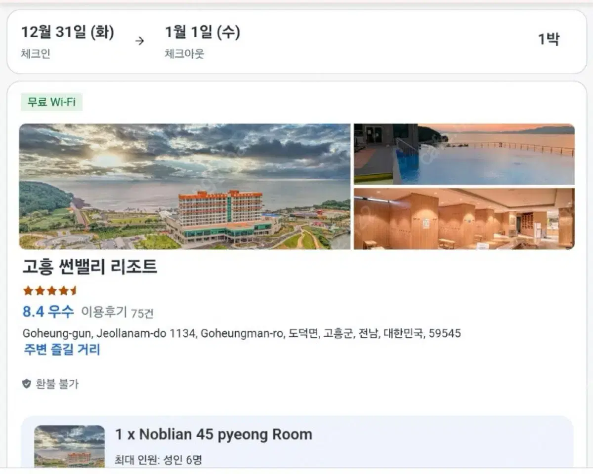Open the large resort aerial photo

[x=185, y=186]
